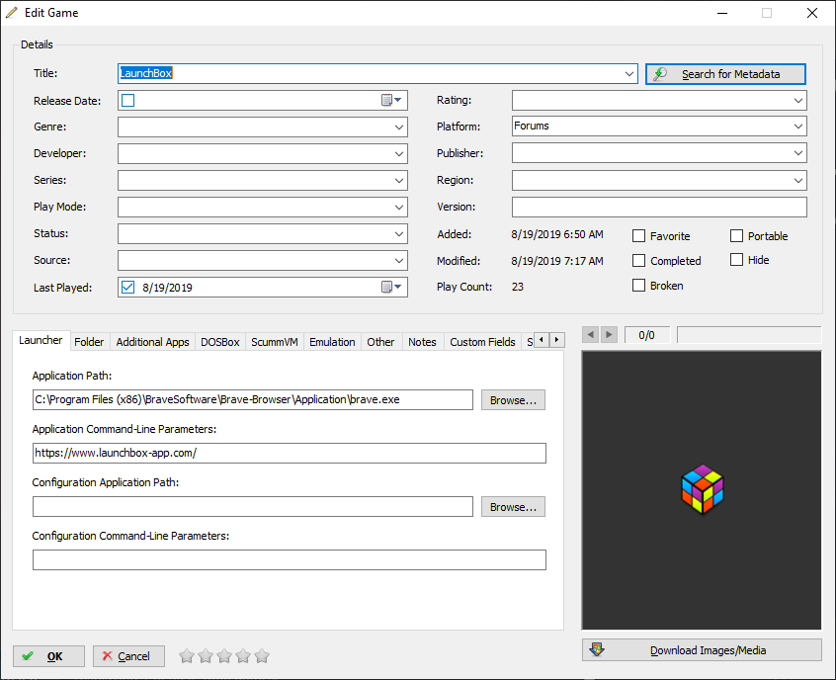Image resolution: width=836 pixels, height=680 pixels.
Task: Check the Hide option
Action: 736,260
